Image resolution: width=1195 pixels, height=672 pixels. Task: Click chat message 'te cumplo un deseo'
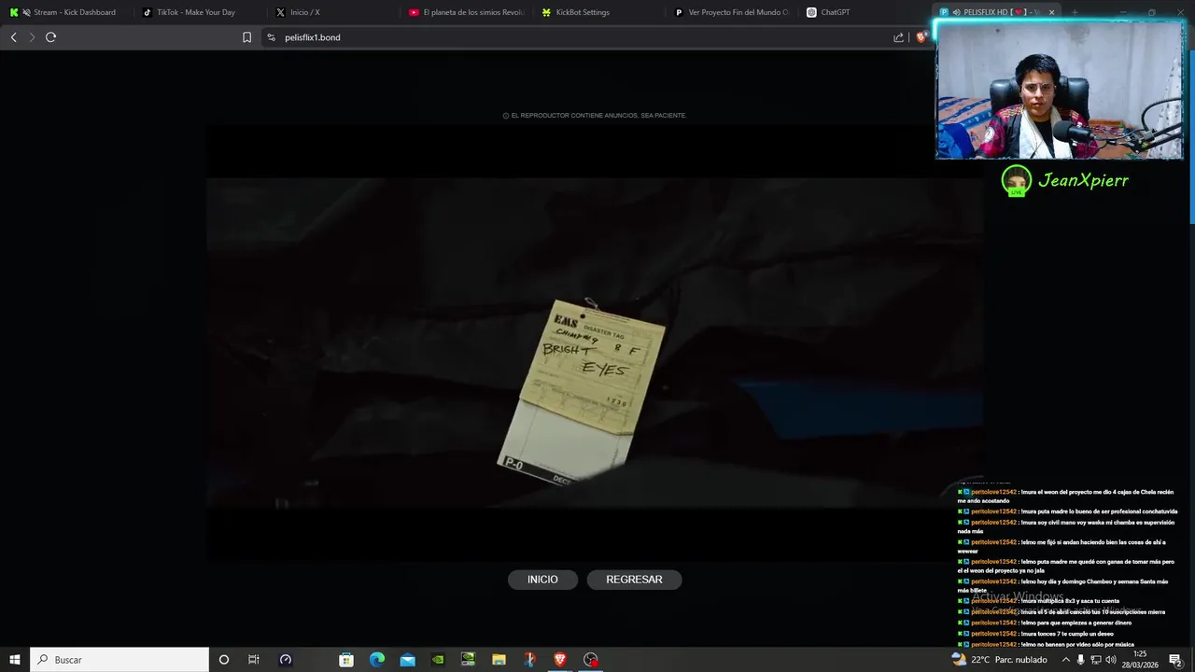click(x=1035, y=634)
